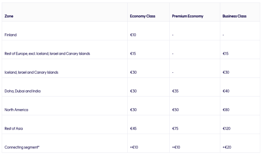Click North America Business Class price €80
Viewport: 263px width, 155px height.
coord(226,110)
